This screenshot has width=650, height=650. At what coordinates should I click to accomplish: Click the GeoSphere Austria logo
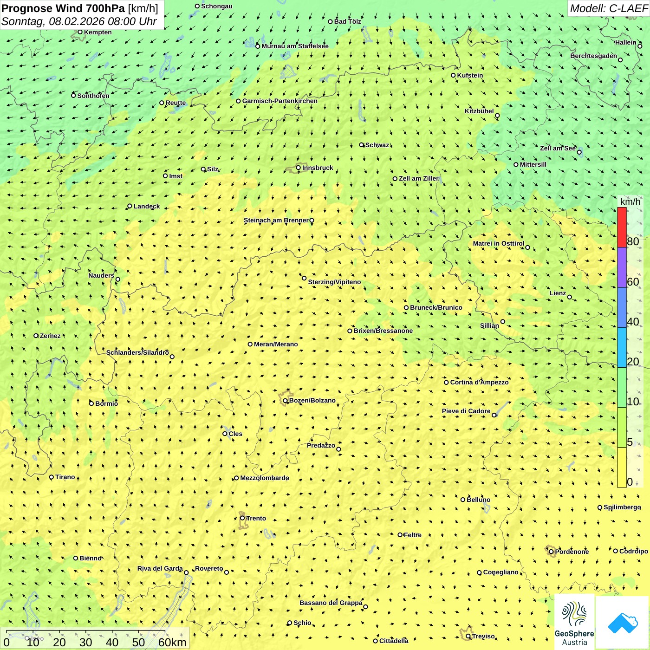[574, 622]
